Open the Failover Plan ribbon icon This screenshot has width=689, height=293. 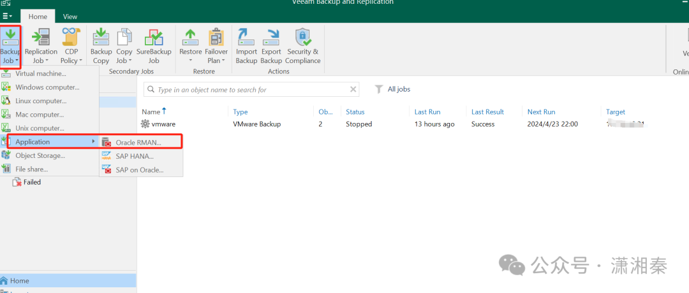(x=216, y=37)
